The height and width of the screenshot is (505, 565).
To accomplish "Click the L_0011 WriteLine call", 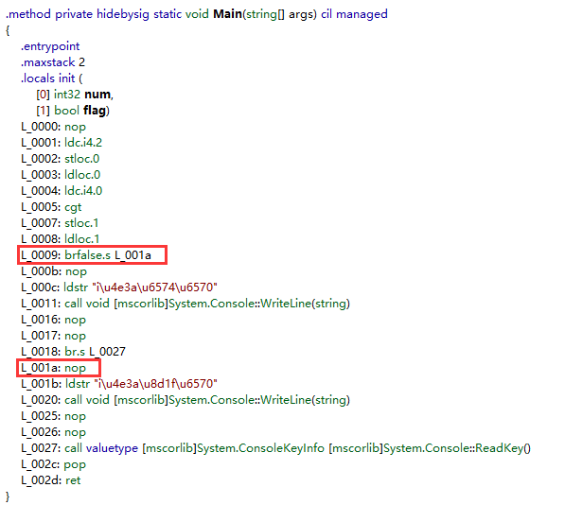I will tap(185, 304).
